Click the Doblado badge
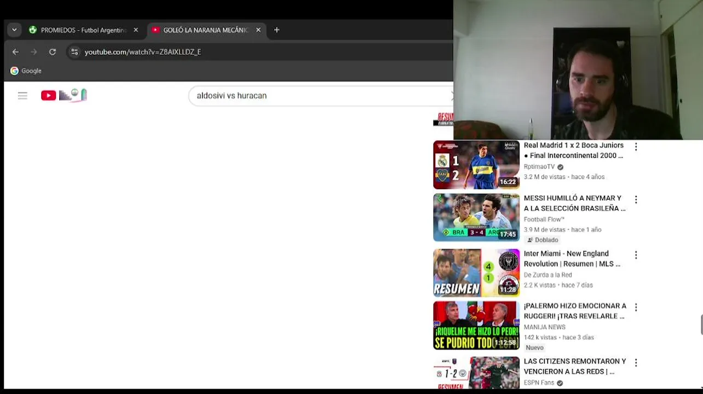The height and width of the screenshot is (394, 703). click(x=542, y=240)
